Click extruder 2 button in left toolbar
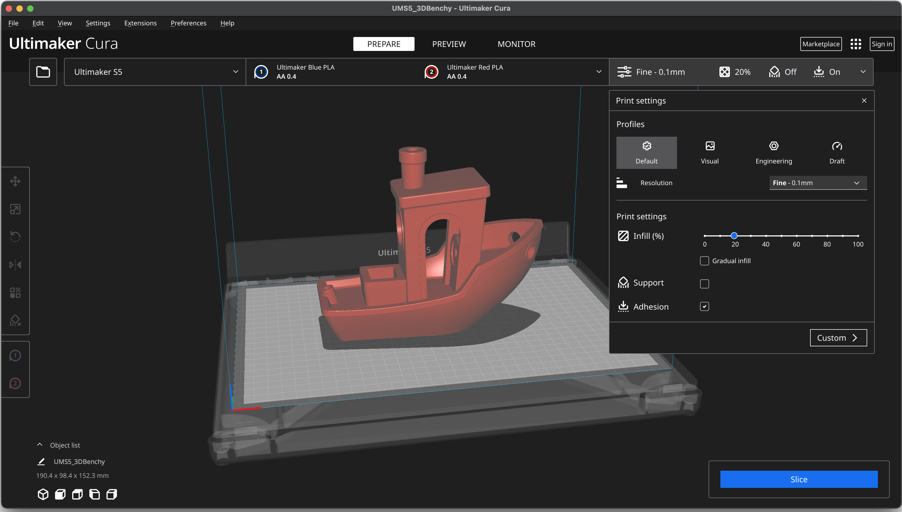The width and height of the screenshot is (902, 512). point(15,383)
